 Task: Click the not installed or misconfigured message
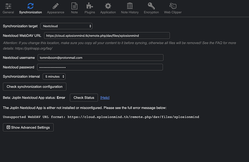click(85, 108)
